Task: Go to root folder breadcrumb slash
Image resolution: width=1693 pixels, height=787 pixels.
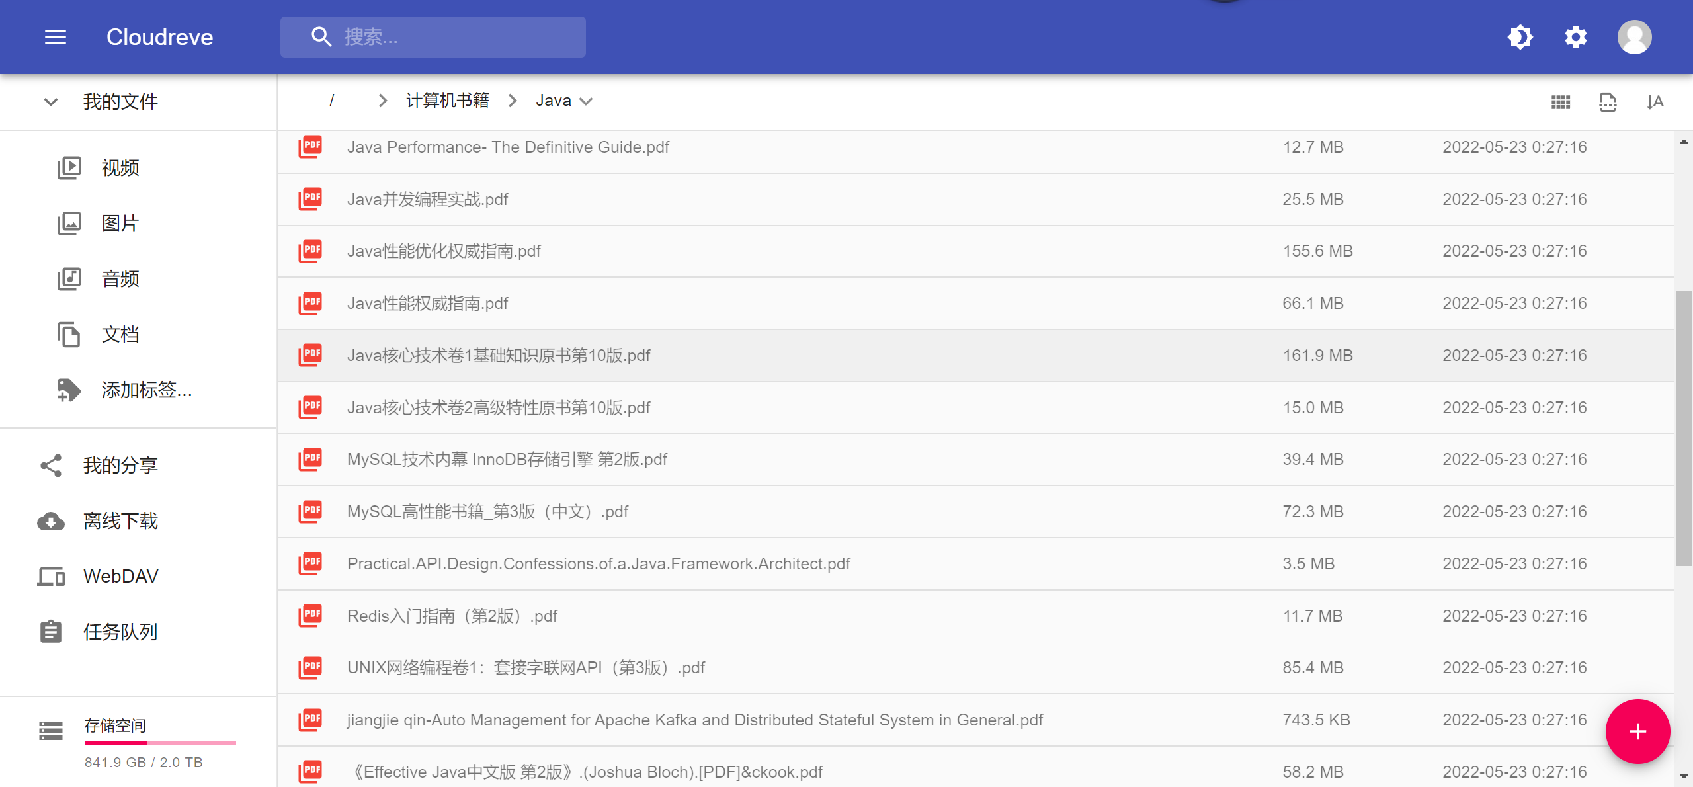Action: point(331,101)
